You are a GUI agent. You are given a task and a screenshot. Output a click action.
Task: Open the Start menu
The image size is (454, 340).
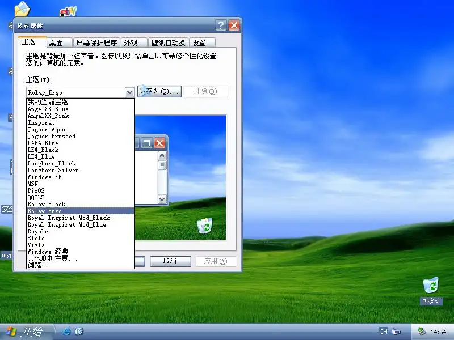(27, 331)
